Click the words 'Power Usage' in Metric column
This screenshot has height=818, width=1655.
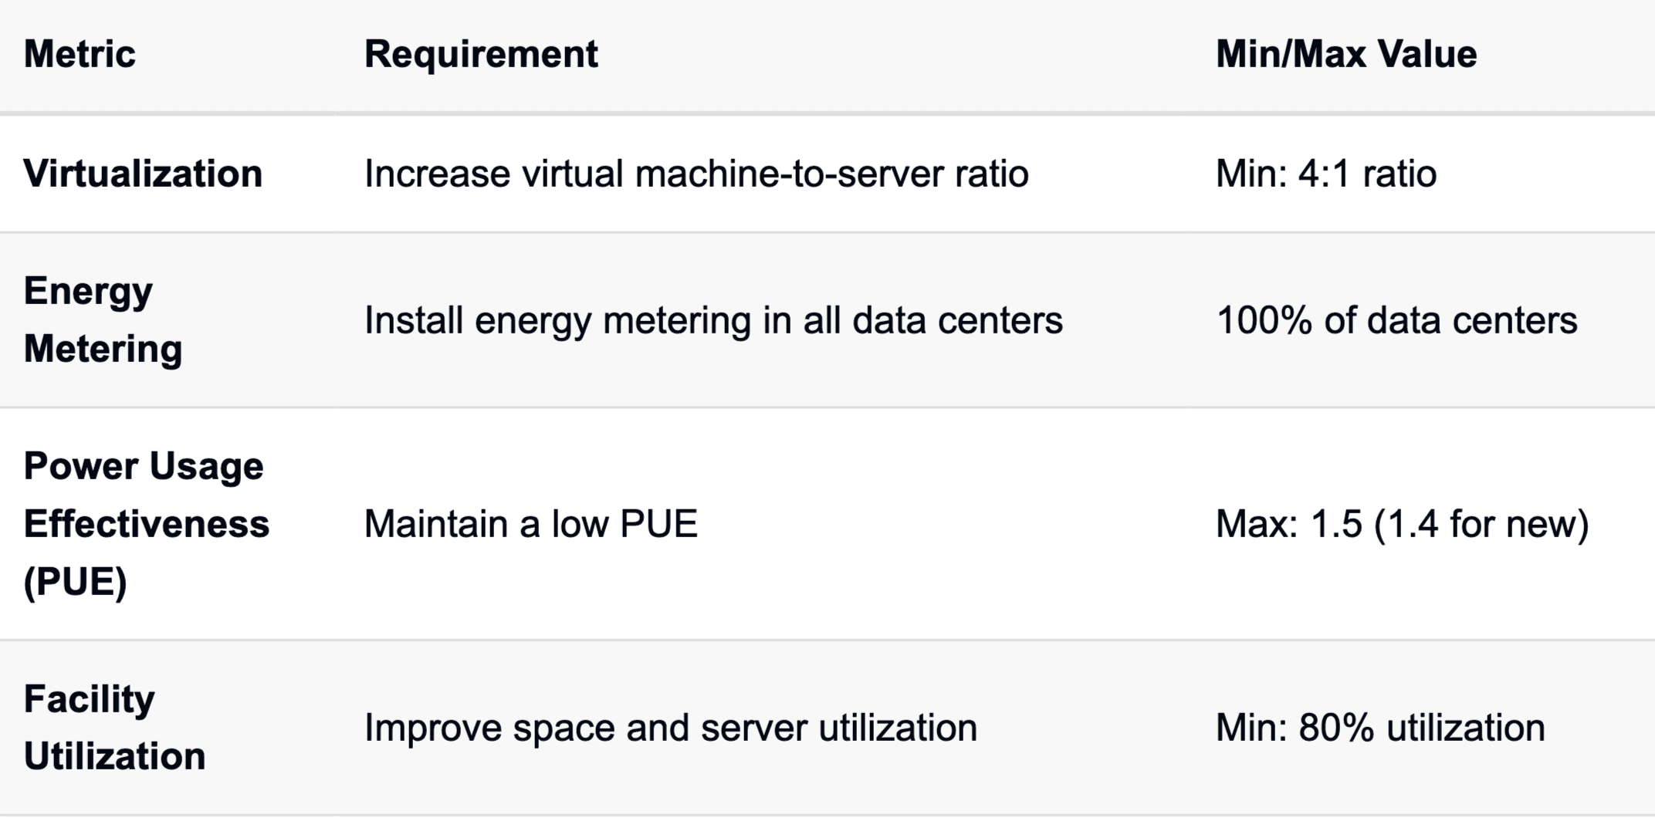point(144,466)
